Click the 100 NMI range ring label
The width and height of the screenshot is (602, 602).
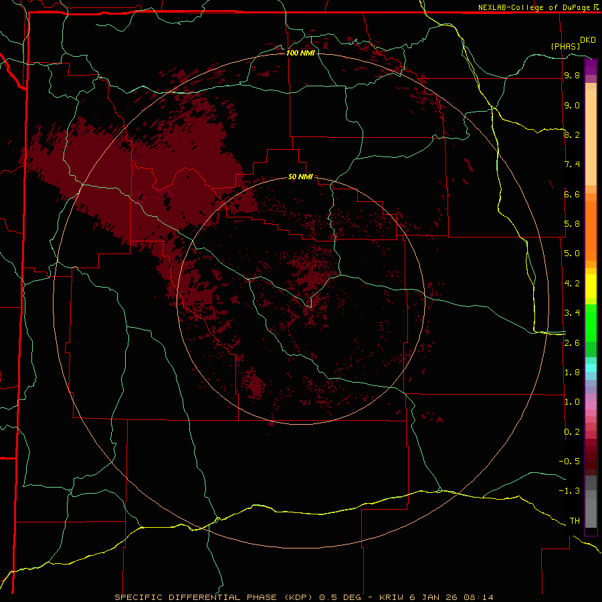300,53
